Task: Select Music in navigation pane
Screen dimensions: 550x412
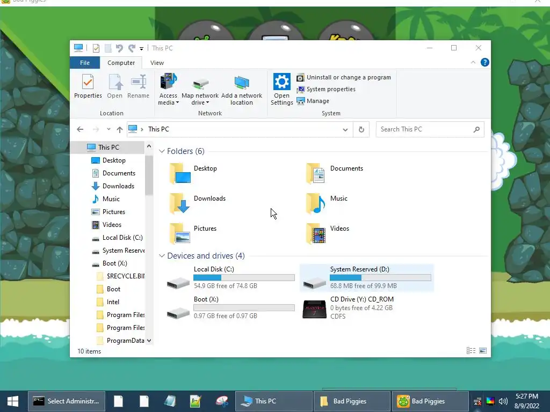Action: click(111, 199)
